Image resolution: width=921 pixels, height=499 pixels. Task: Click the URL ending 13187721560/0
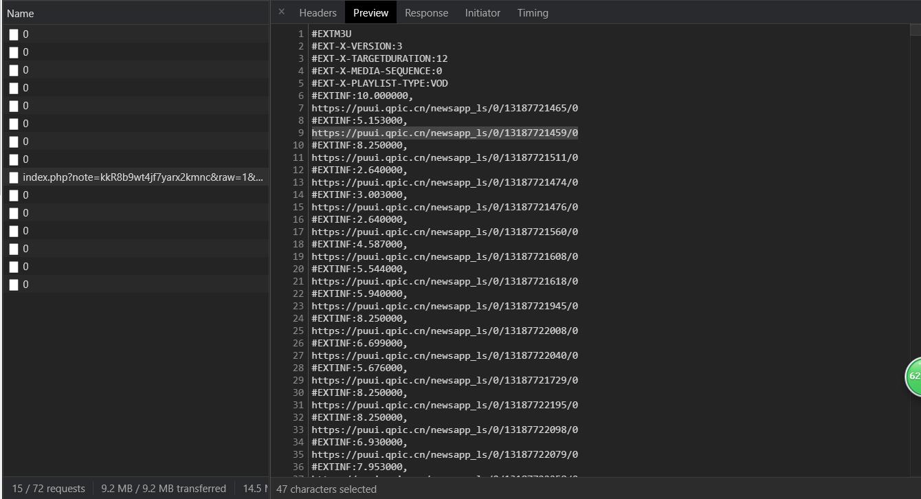445,232
